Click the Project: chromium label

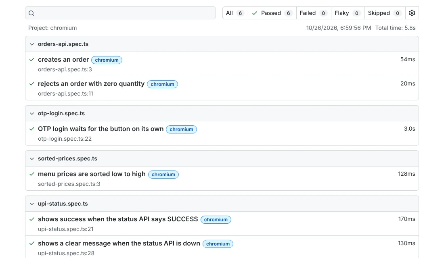(x=52, y=28)
